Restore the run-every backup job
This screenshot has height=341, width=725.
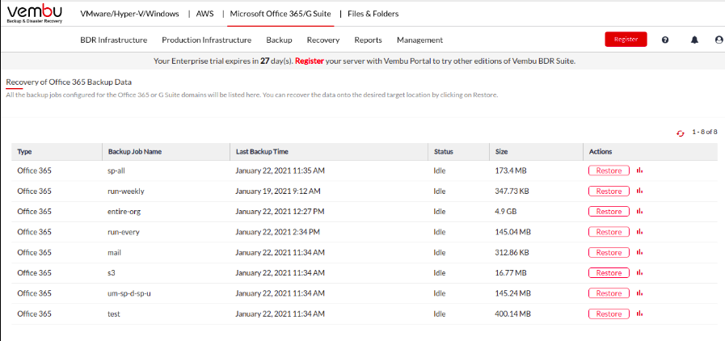pyautogui.click(x=609, y=231)
